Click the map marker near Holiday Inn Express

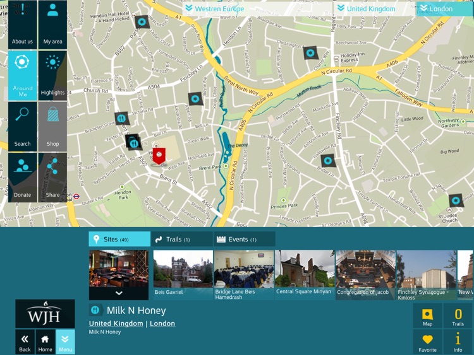pos(310,53)
